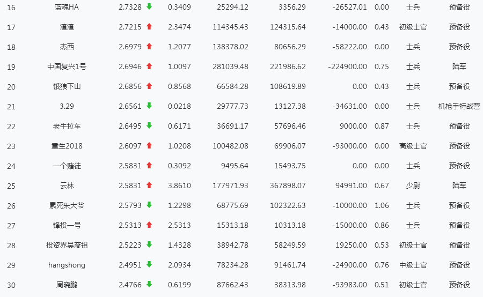483x297 pixels.
Task: Open 中国复兴1号 account
Action: [x=67, y=66]
